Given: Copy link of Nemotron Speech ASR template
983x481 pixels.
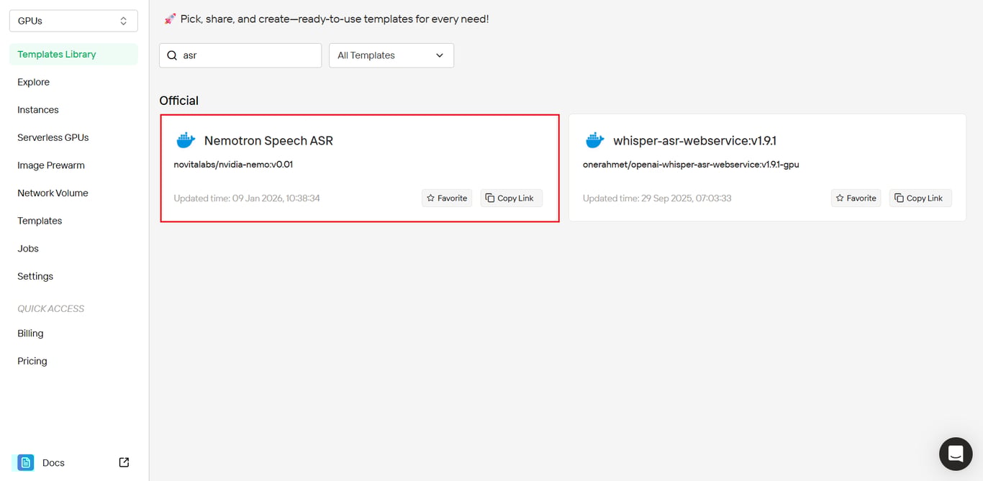Looking at the screenshot, I should tap(512, 198).
